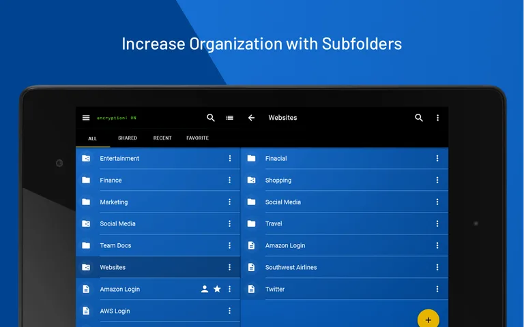Open options menu for Entertainment folder

(229, 158)
